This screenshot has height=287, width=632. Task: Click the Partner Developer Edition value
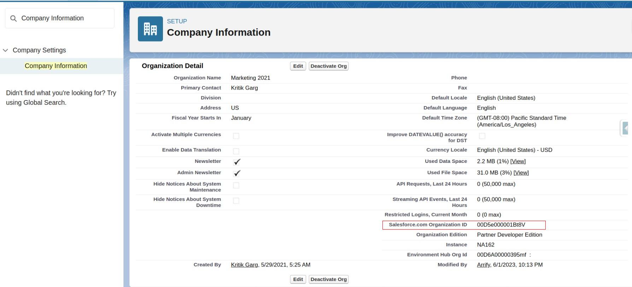510,235
